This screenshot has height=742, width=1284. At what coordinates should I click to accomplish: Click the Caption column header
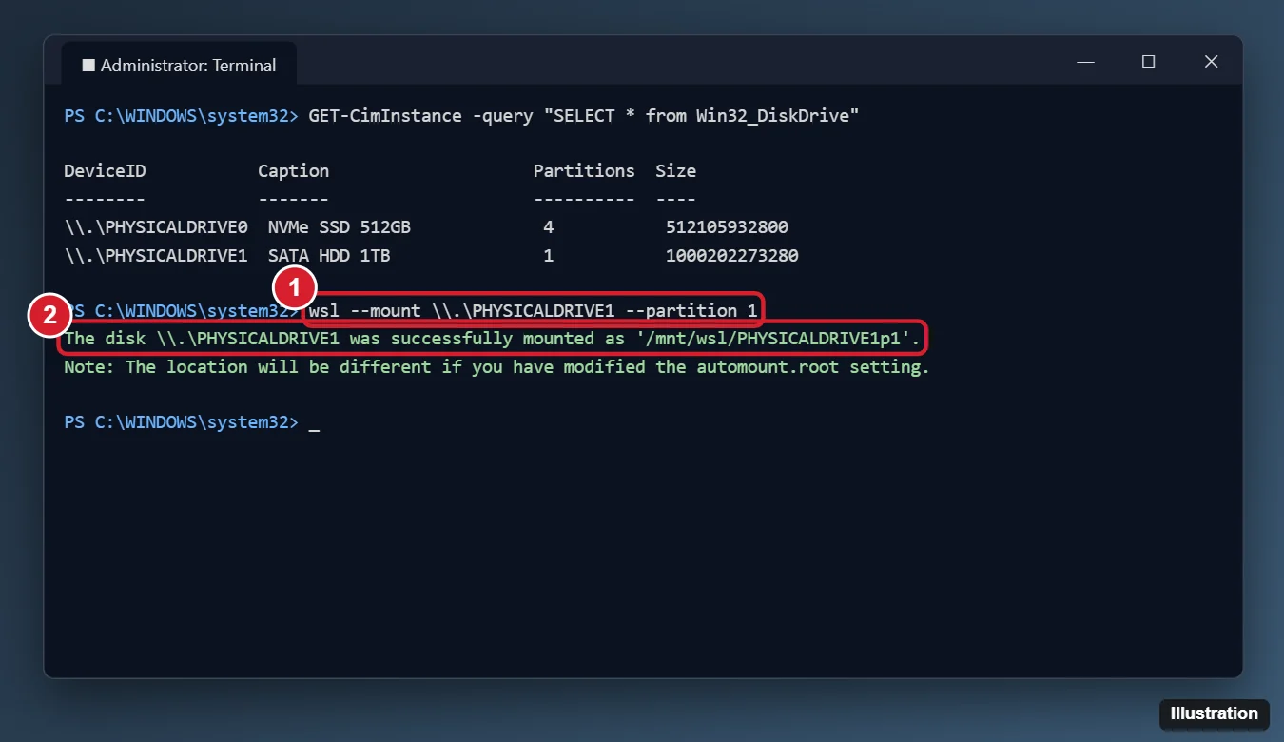(293, 171)
